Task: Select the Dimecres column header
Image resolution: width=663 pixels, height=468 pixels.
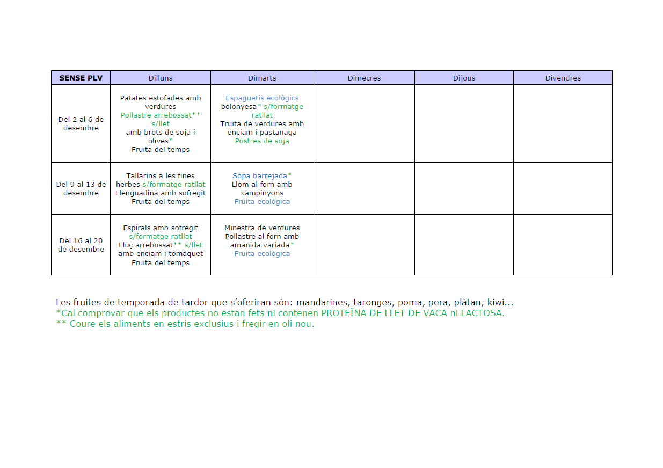Action: pos(364,78)
